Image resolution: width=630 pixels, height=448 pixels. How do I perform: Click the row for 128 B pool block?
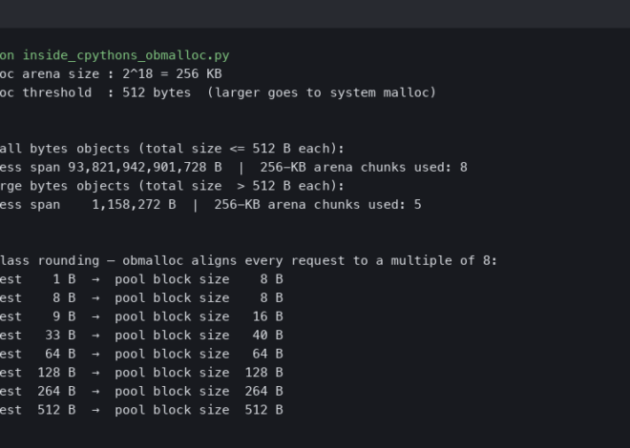(141, 373)
